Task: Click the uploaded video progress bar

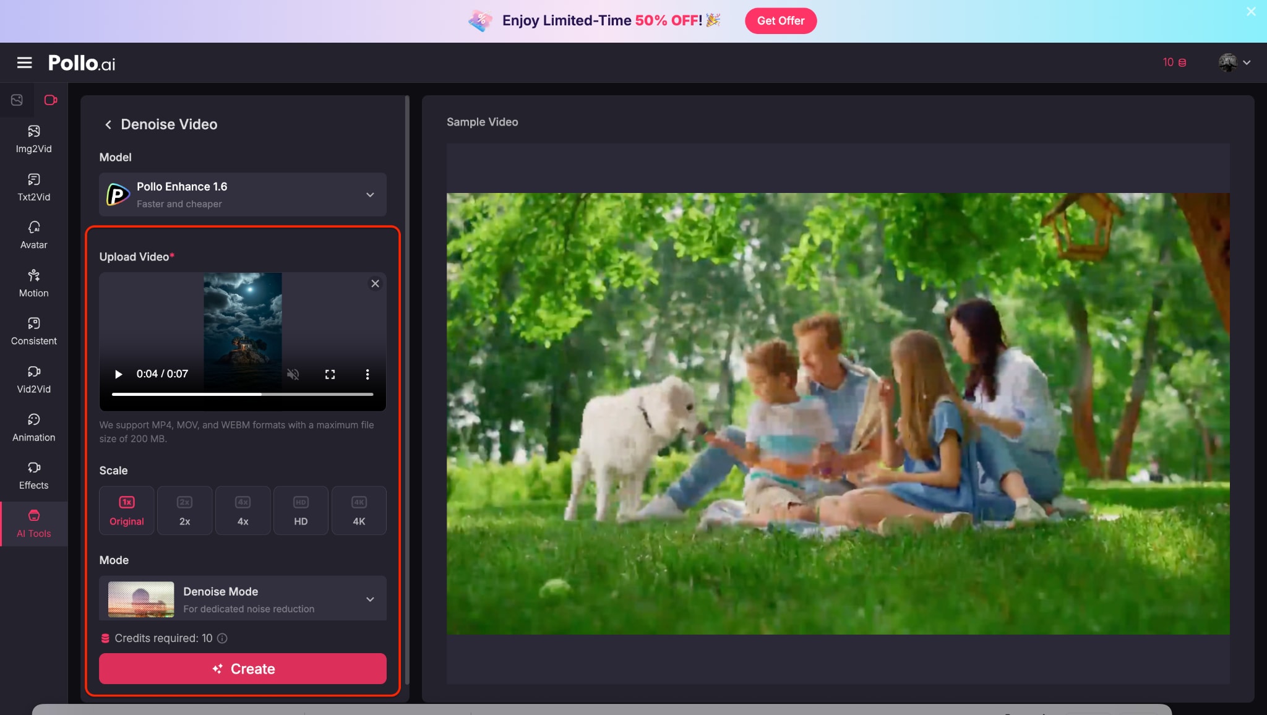Action: pos(243,394)
